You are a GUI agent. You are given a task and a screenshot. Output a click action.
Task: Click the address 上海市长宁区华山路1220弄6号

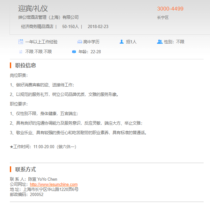pos(51,189)
